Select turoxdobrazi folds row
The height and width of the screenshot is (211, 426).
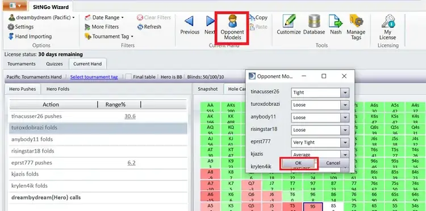pos(98,128)
